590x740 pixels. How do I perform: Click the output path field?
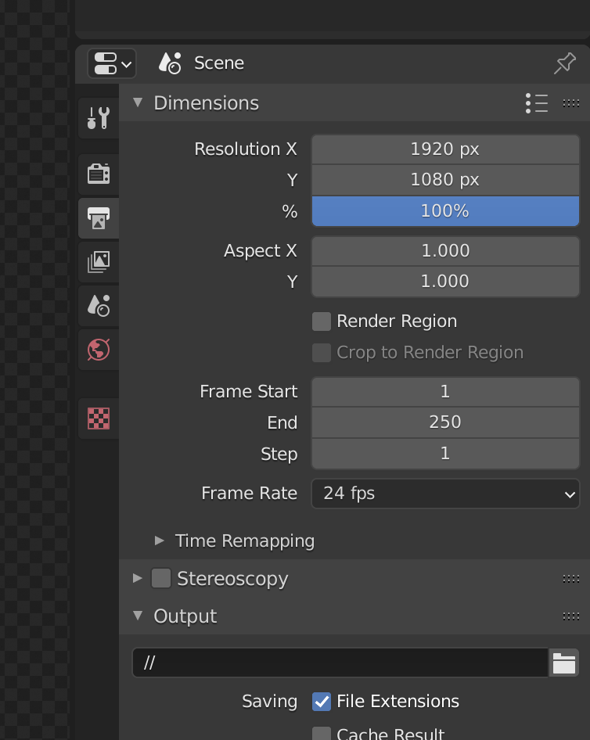[340, 663]
